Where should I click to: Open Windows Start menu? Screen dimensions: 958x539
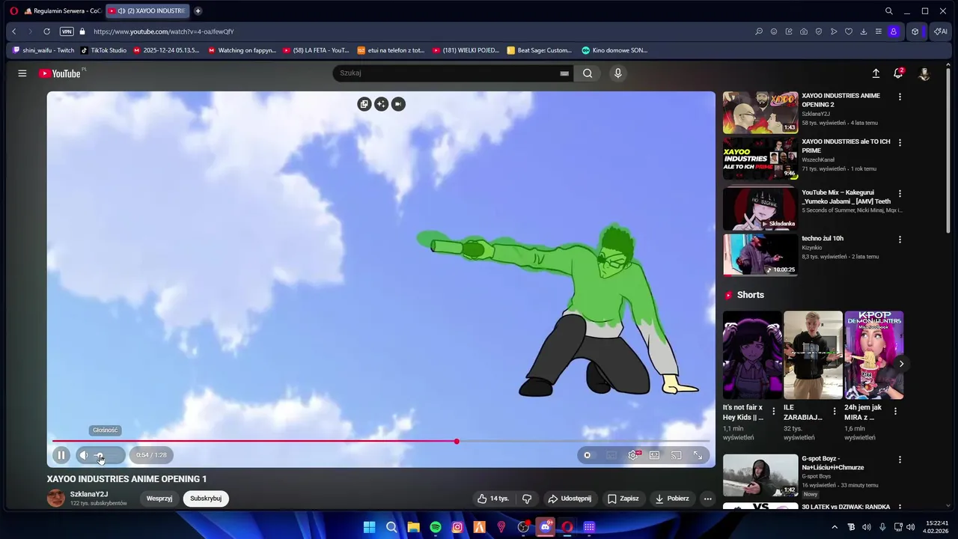point(369,527)
